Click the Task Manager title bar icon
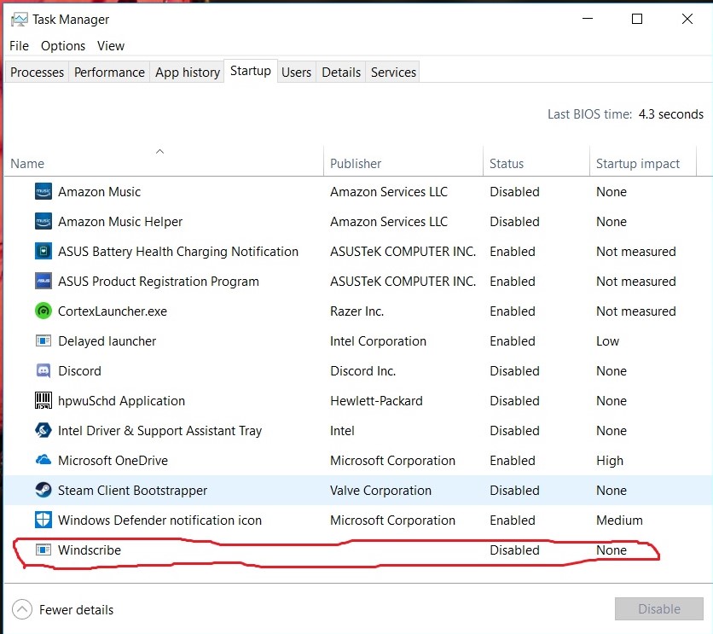This screenshot has height=634, width=713. point(19,20)
